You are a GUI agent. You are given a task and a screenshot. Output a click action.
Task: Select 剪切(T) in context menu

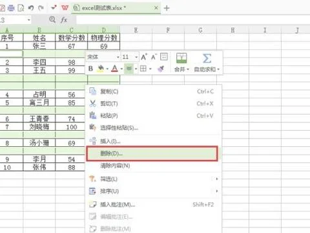153,104
